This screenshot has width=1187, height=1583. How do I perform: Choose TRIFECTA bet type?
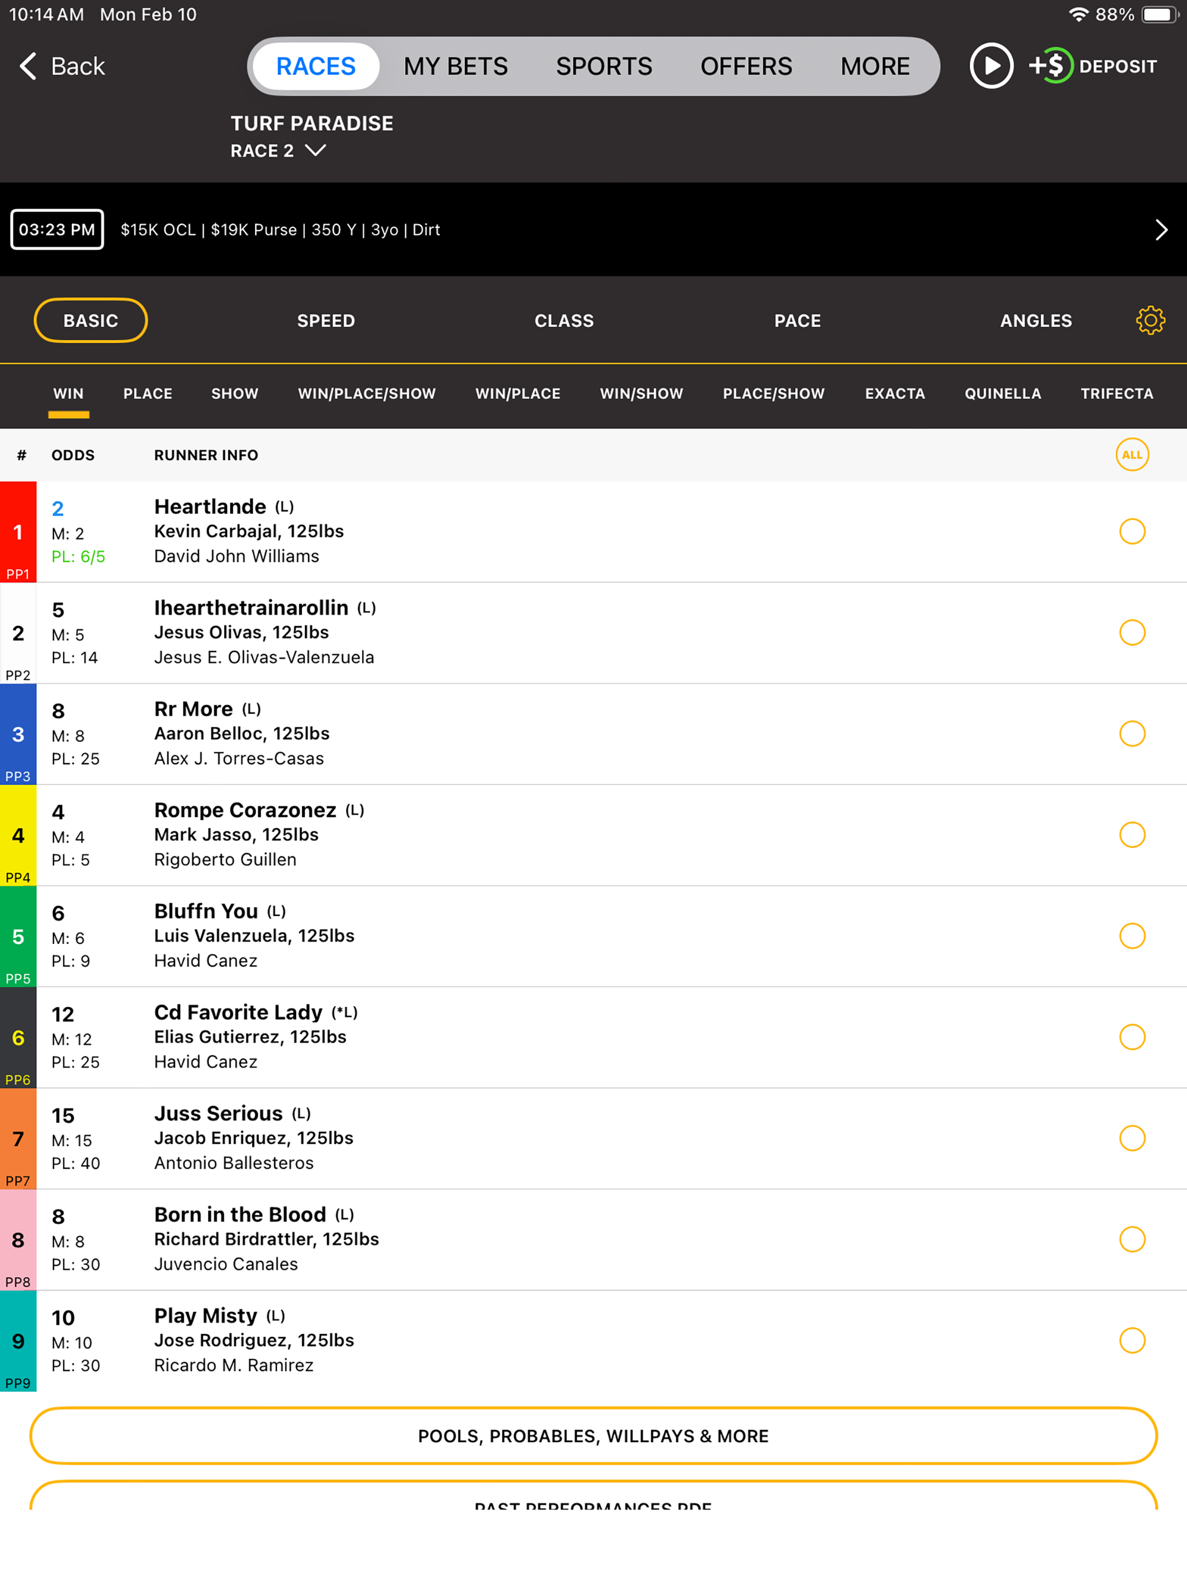(1117, 393)
